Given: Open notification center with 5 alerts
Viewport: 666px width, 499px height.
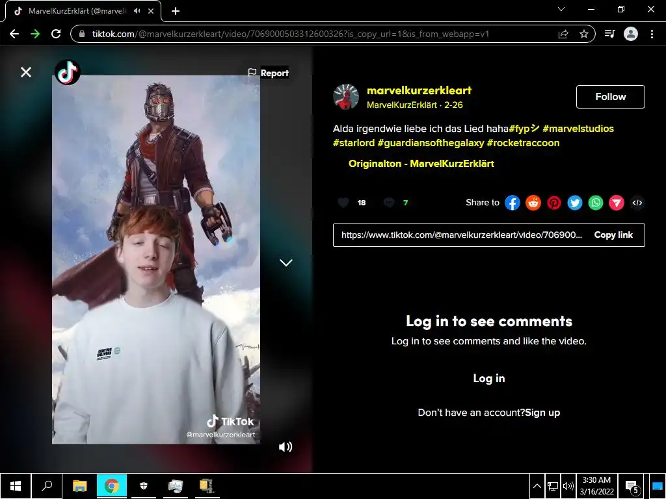Looking at the screenshot, I should pos(632,487).
